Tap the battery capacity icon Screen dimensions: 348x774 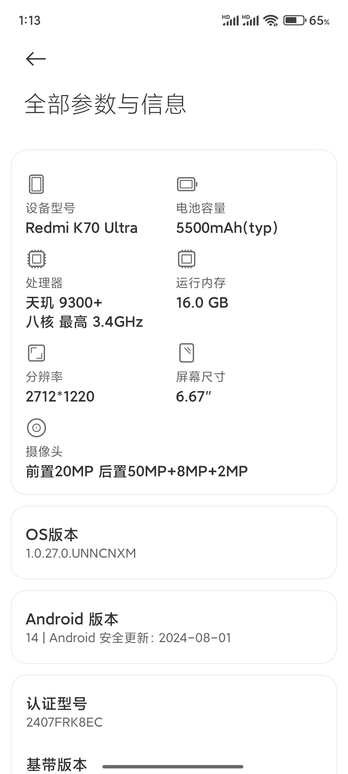pyautogui.click(x=187, y=184)
